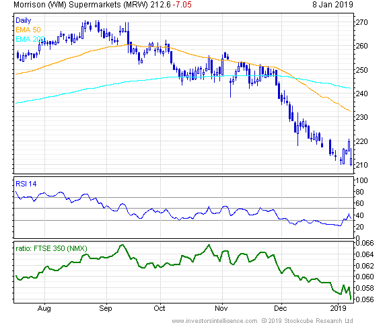The image size is (387, 323).
Task: Click the RSI axis value 20
Action: tap(359, 227)
